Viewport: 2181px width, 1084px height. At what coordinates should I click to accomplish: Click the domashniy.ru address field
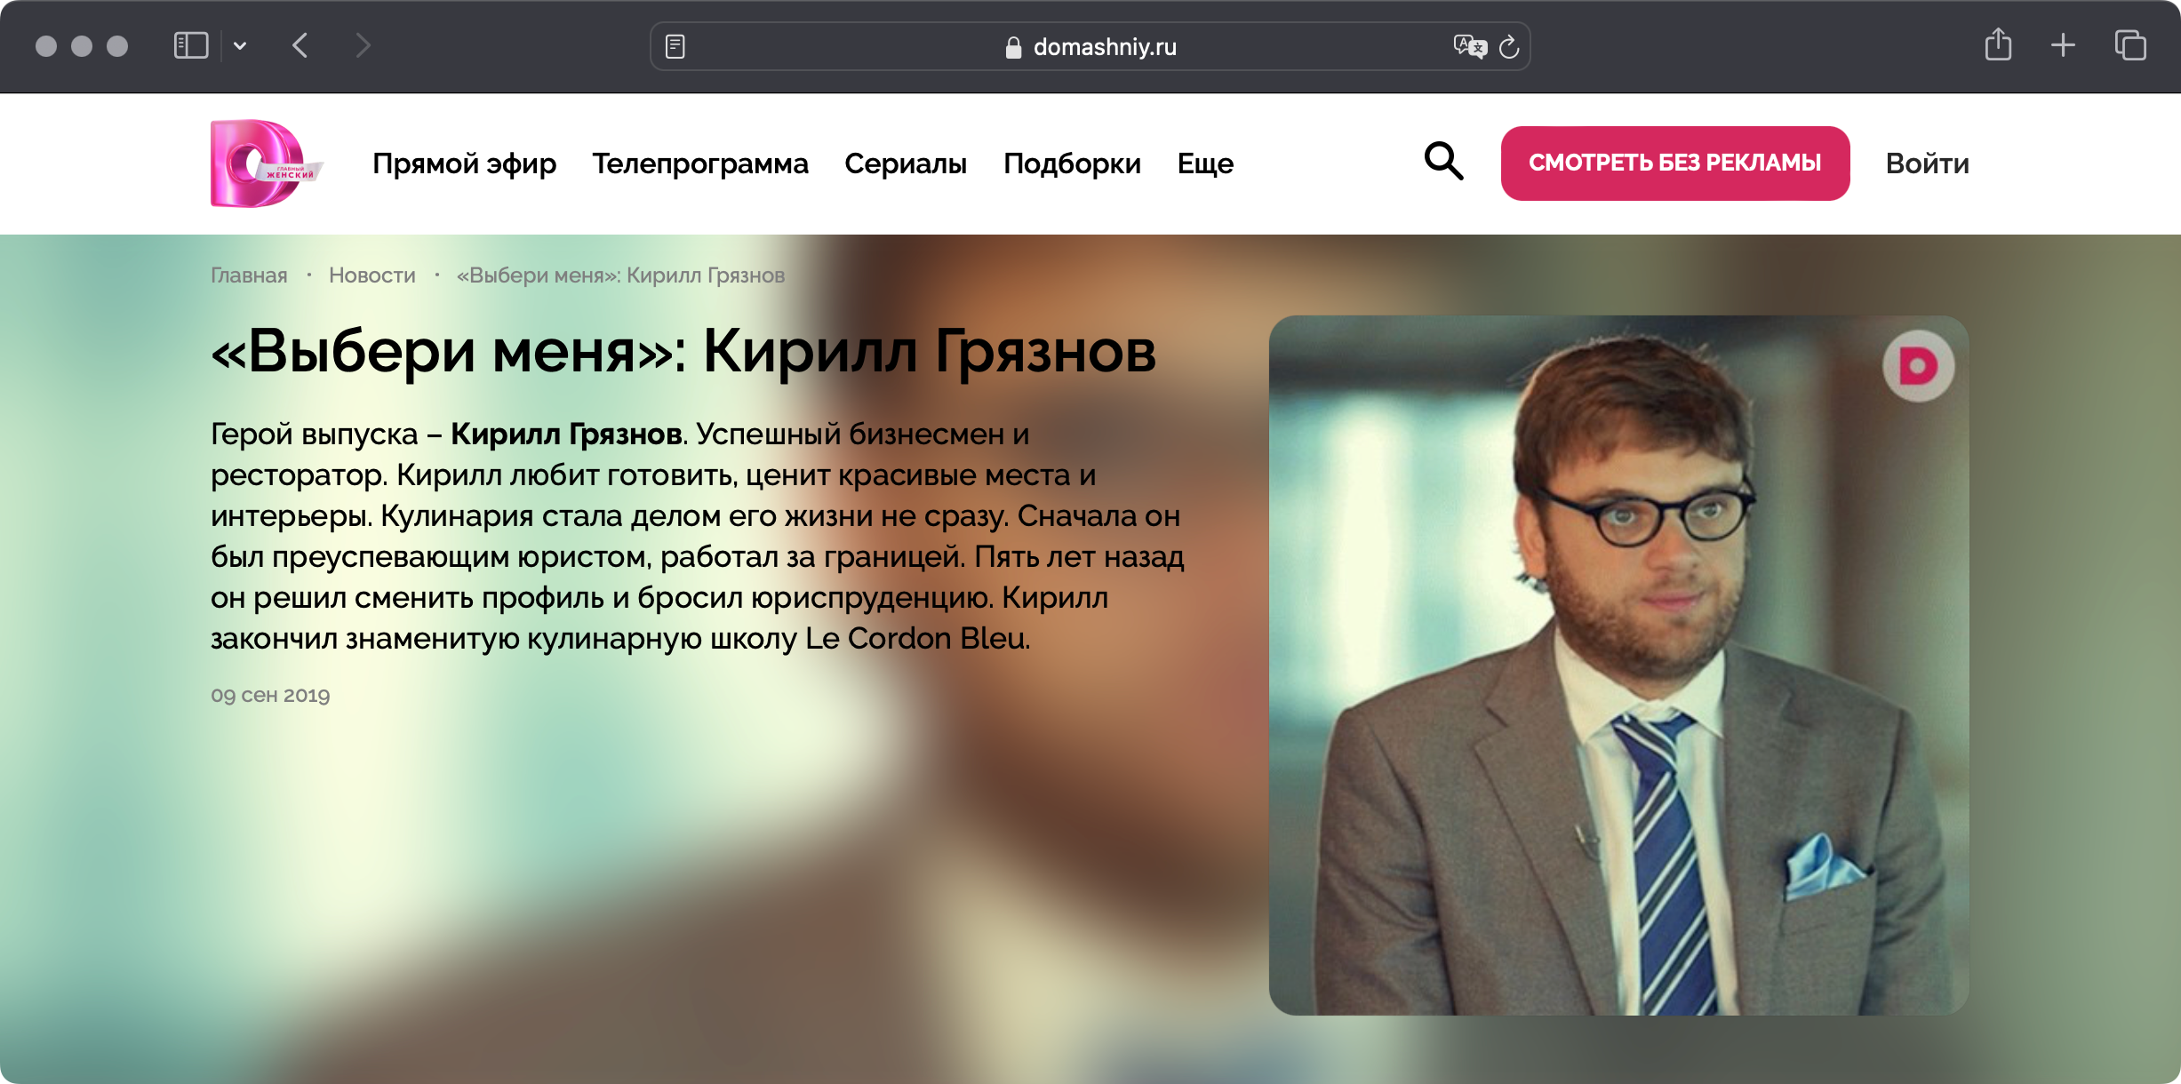(x=1090, y=46)
